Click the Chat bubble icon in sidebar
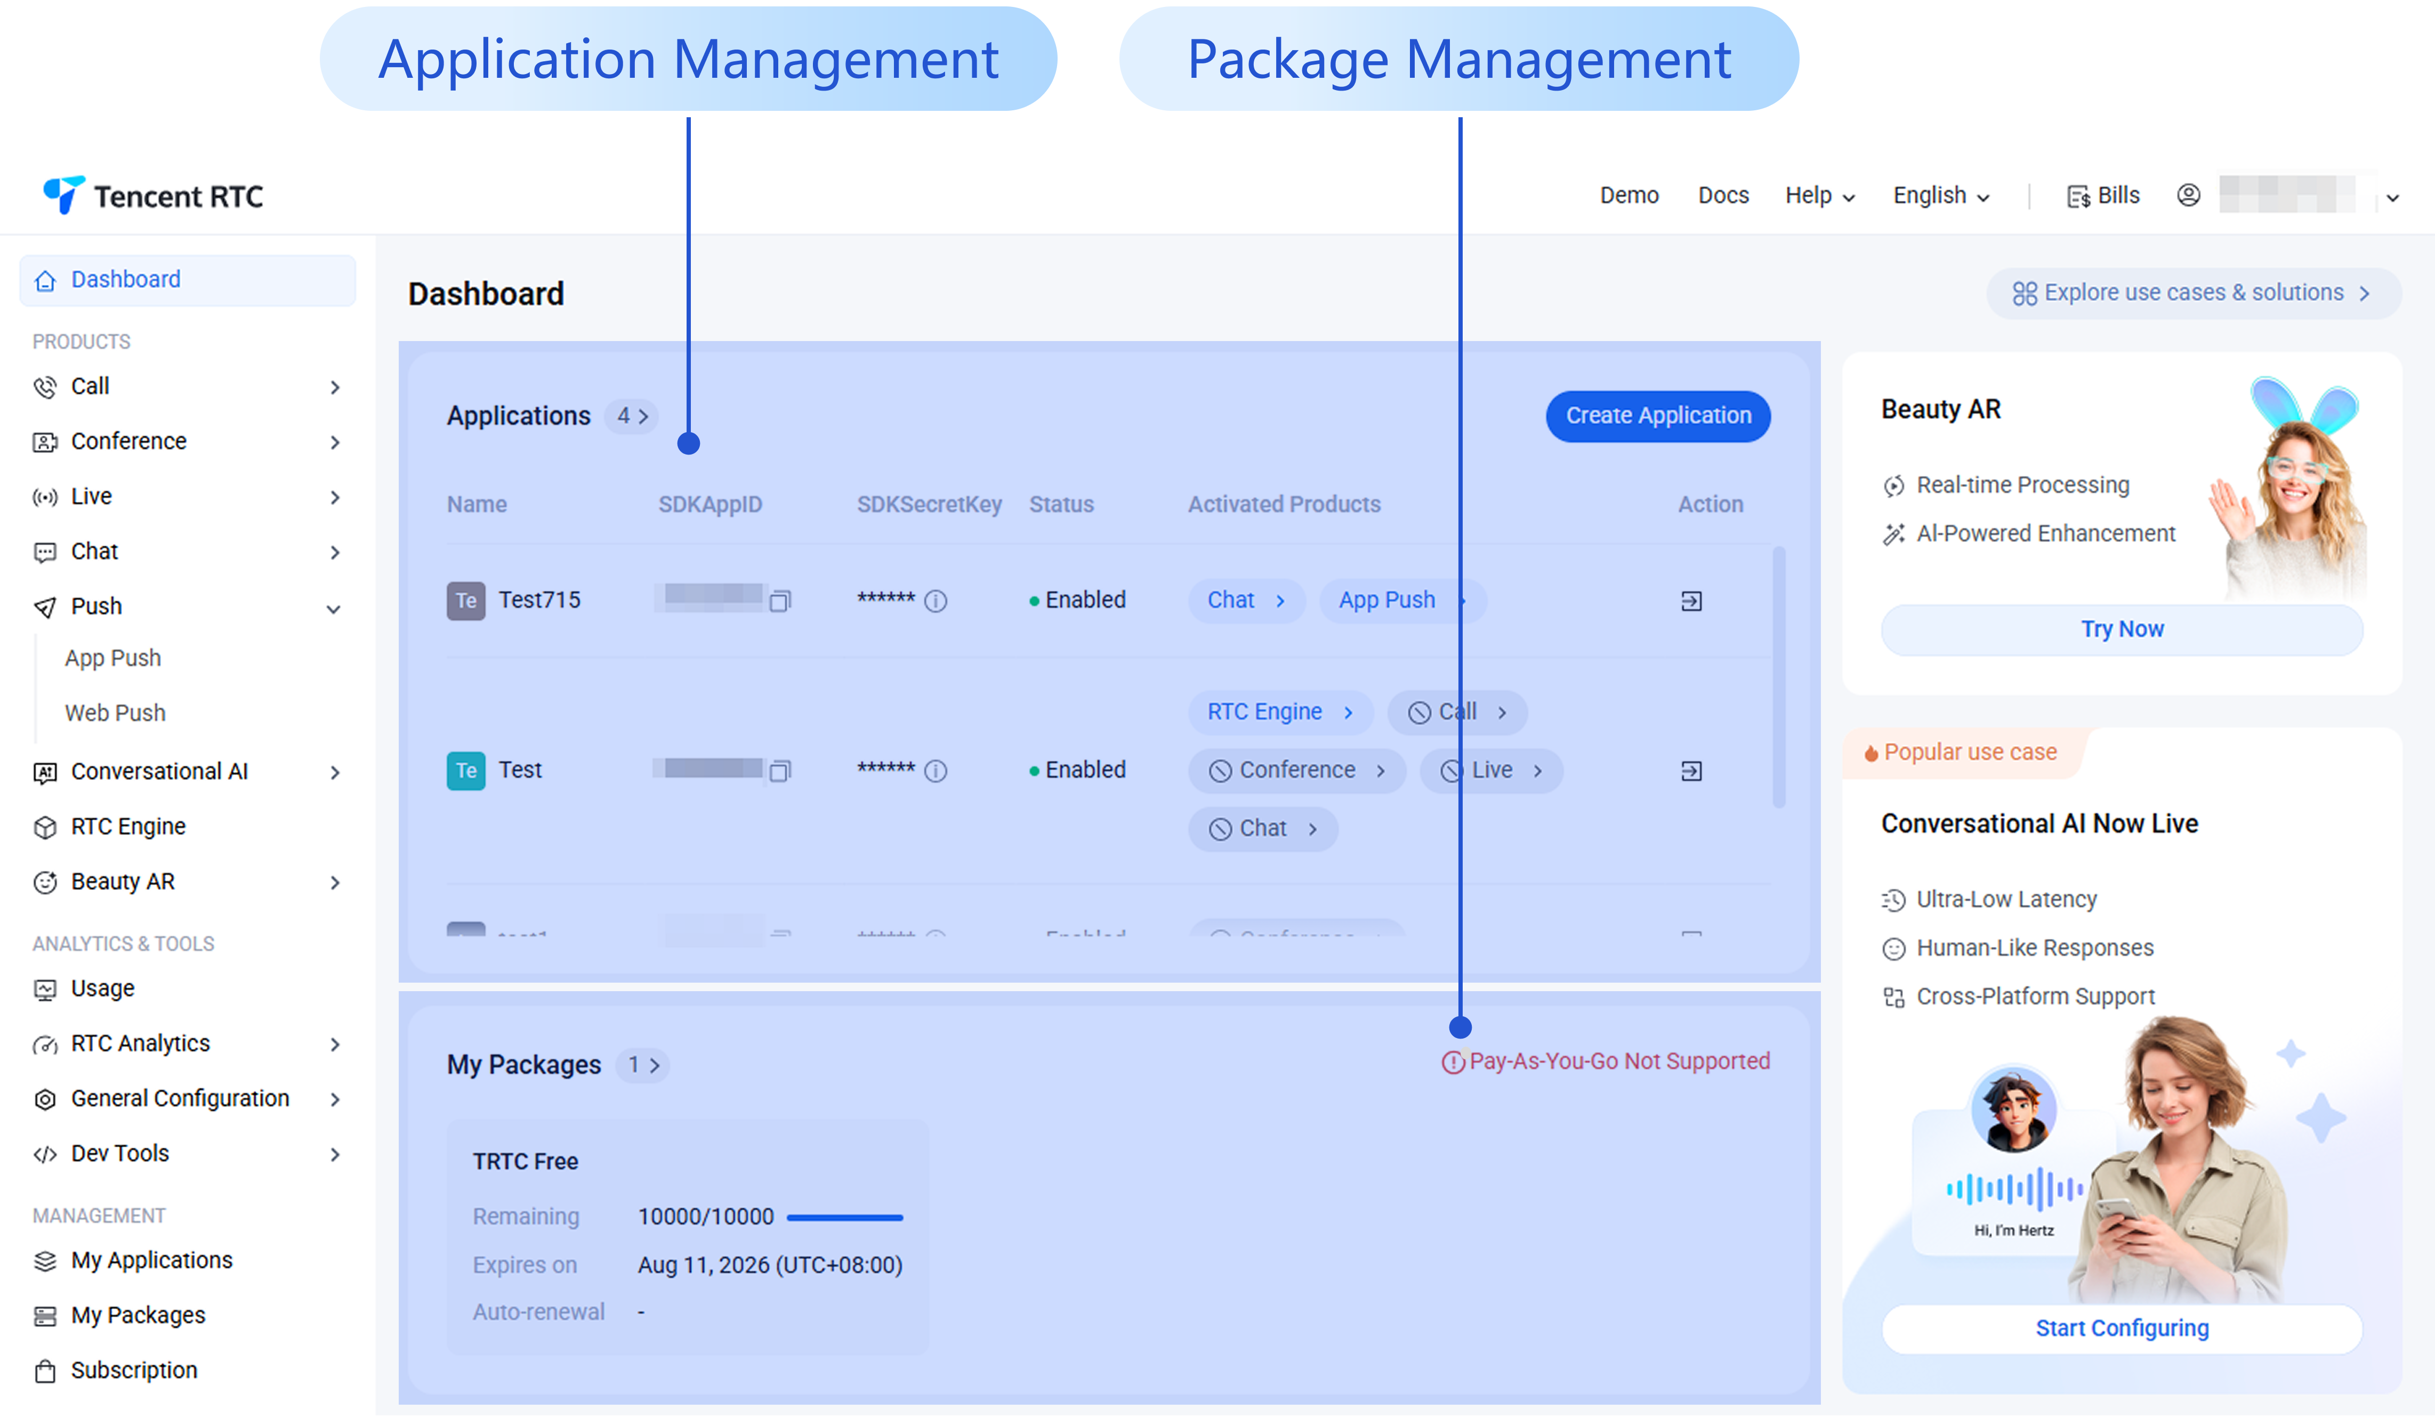The image size is (2435, 1426). (45, 553)
